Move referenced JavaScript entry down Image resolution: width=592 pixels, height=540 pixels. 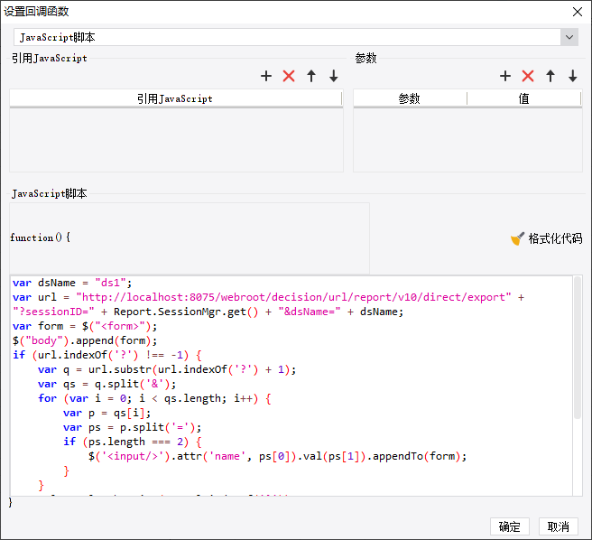[x=333, y=76]
